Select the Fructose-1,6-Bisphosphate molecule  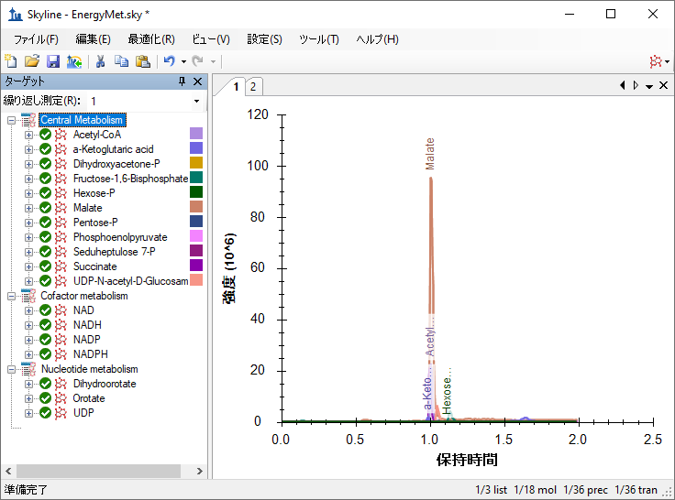pos(130,179)
